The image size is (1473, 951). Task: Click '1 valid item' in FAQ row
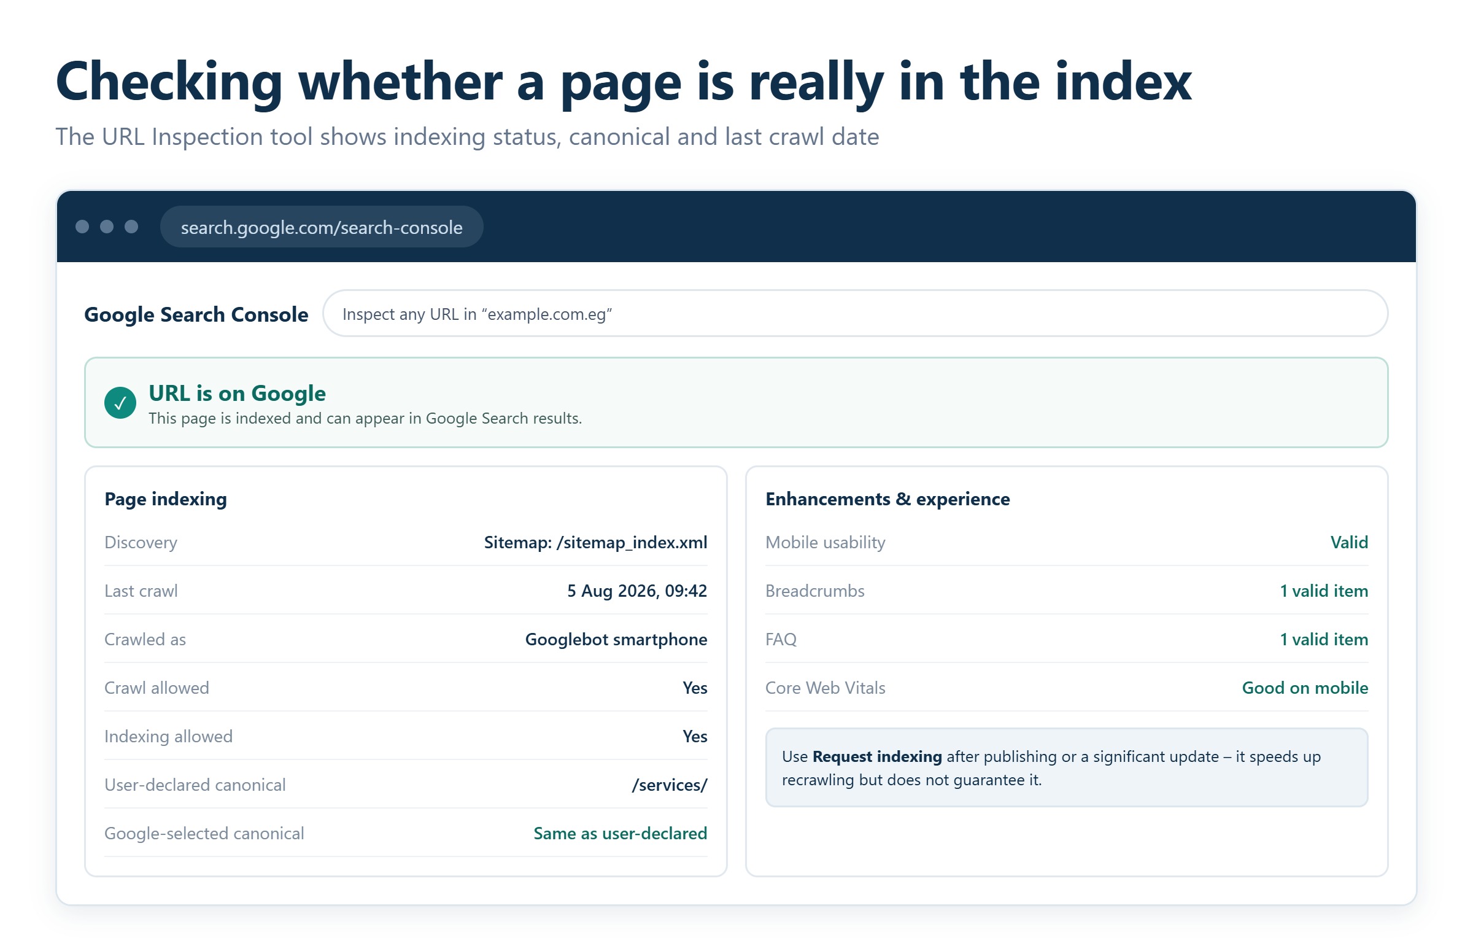point(1324,639)
